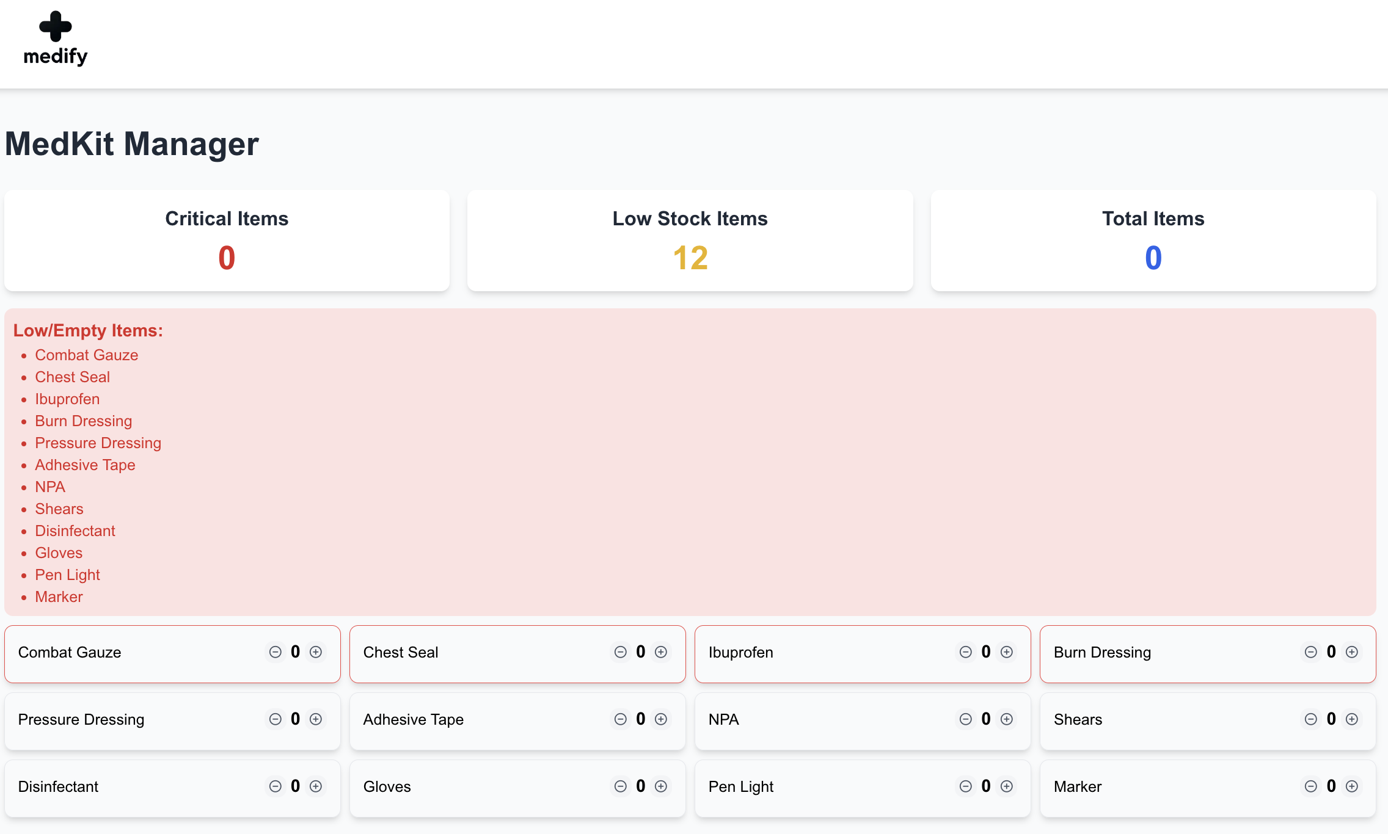This screenshot has width=1388, height=834.
Task: Click the Total Items card
Action: point(1153,241)
